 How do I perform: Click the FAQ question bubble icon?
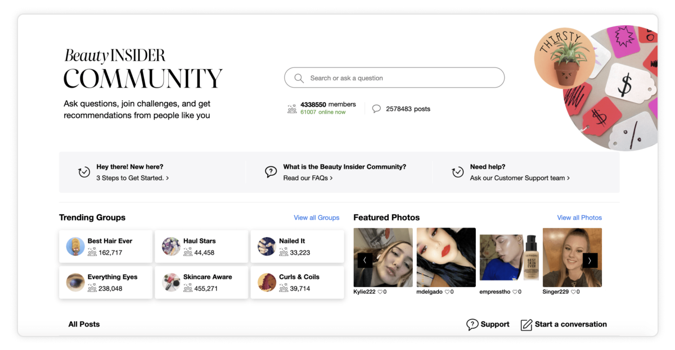click(271, 172)
